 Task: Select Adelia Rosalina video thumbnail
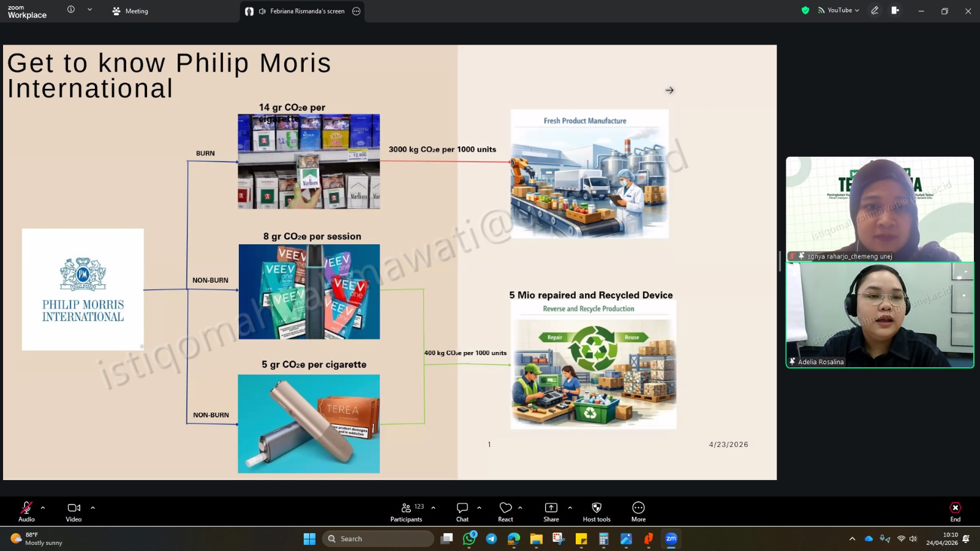pos(880,315)
